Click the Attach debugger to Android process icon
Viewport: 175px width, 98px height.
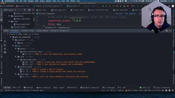coord(124,6)
